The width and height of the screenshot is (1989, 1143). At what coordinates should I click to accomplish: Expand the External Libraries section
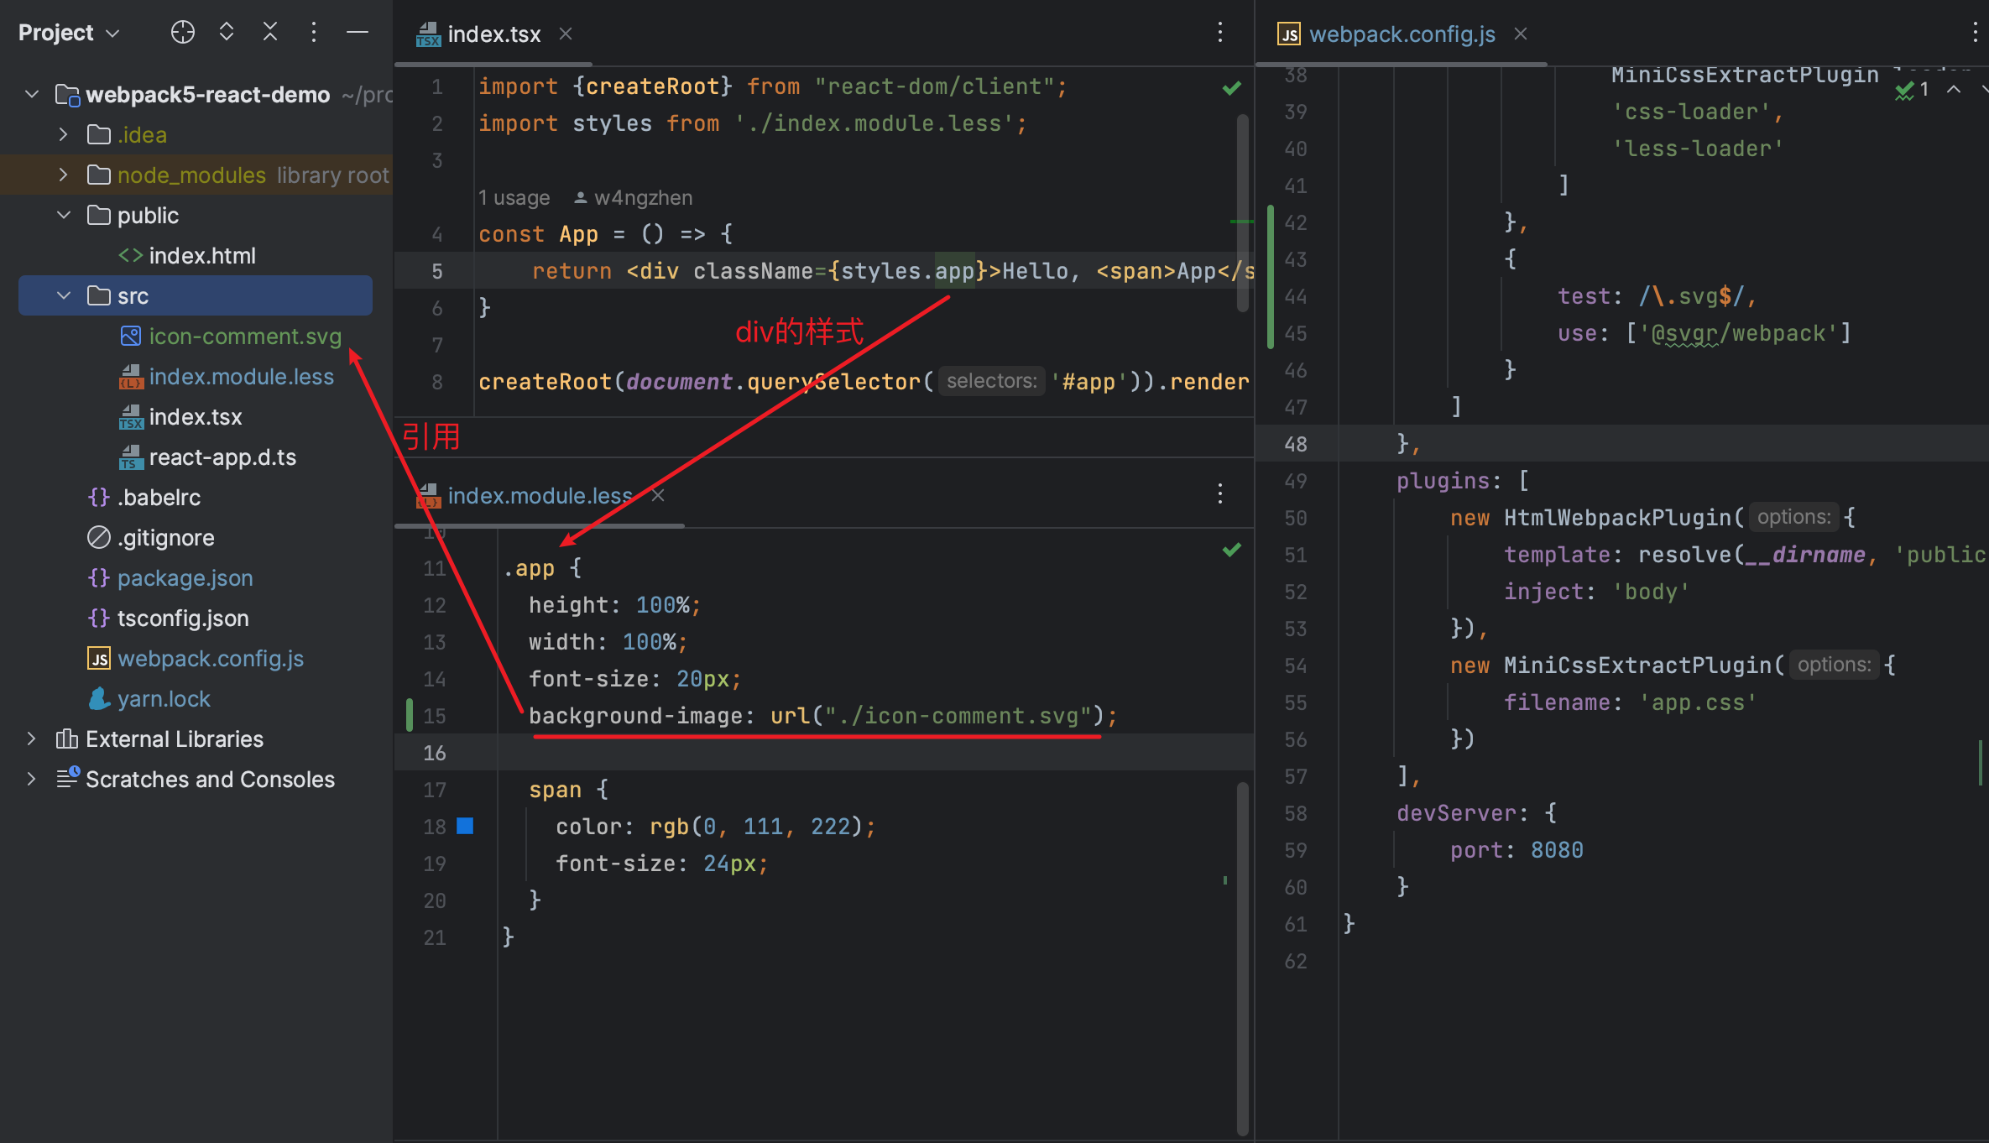click(30, 739)
